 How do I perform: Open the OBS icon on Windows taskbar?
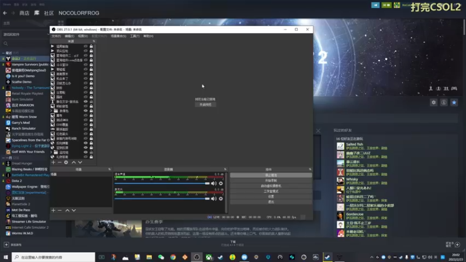click(x=197, y=257)
